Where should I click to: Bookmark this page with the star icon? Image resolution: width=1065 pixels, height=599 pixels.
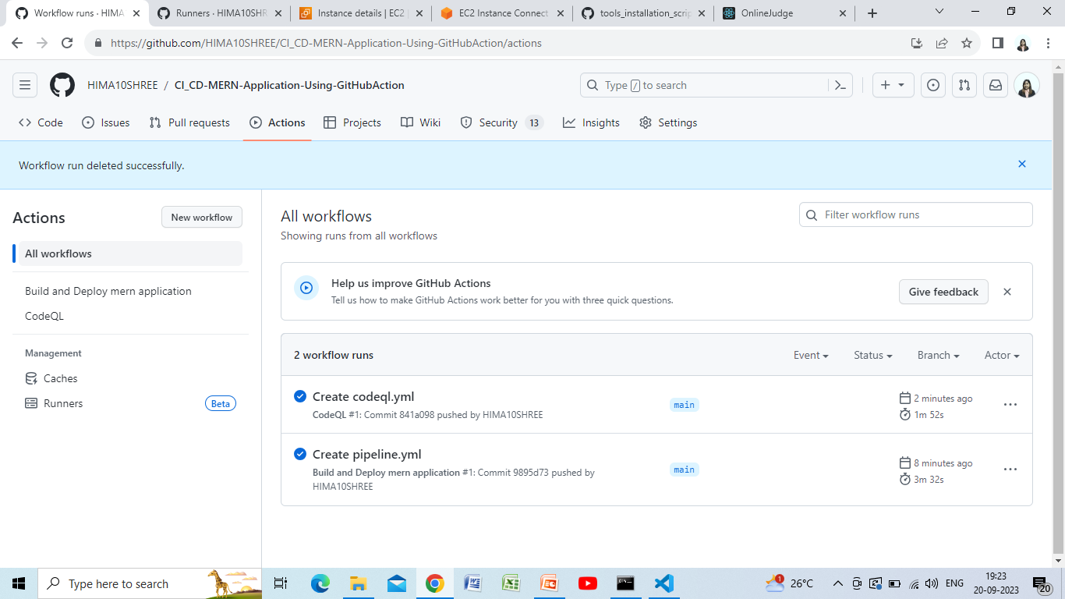pos(967,43)
